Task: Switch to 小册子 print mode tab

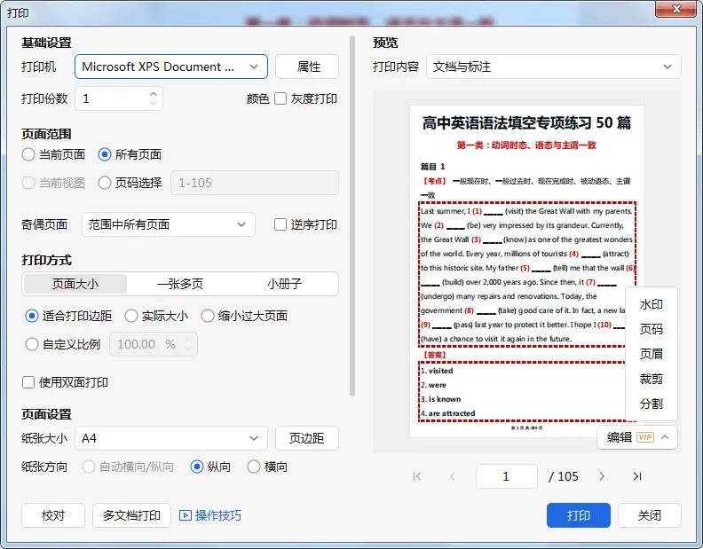Action: coord(285,284)
